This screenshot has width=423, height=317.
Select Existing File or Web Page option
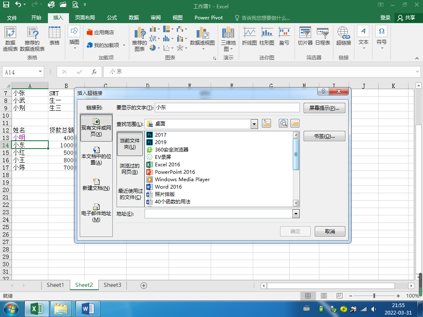[96, 128]
